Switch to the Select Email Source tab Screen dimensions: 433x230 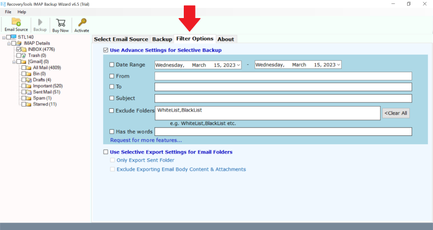pyautogui.click(x=121, y=39)
